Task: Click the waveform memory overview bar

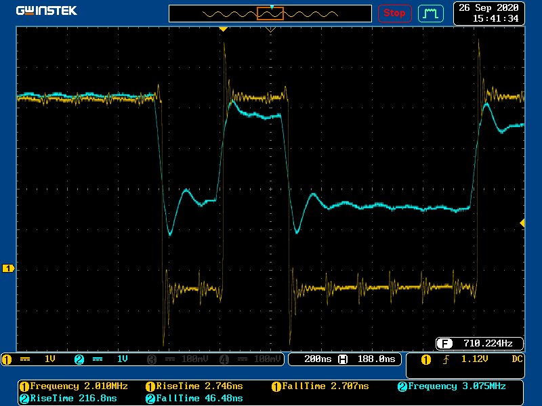Action: (270, 14)
